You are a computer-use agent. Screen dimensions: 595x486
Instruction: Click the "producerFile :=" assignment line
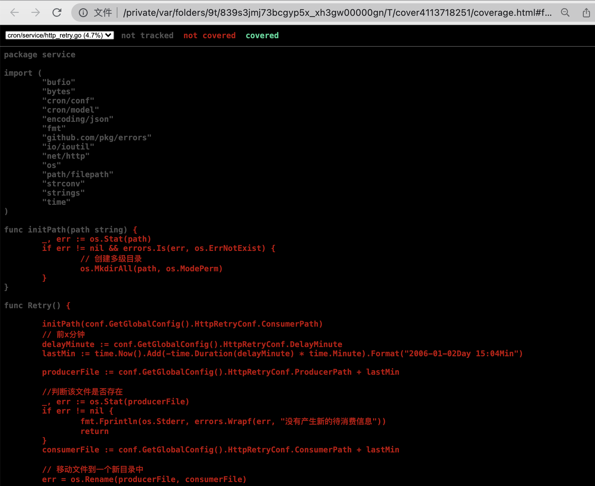220,372
